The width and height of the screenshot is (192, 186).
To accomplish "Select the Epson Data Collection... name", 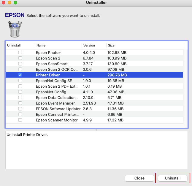I will point(57,97).
